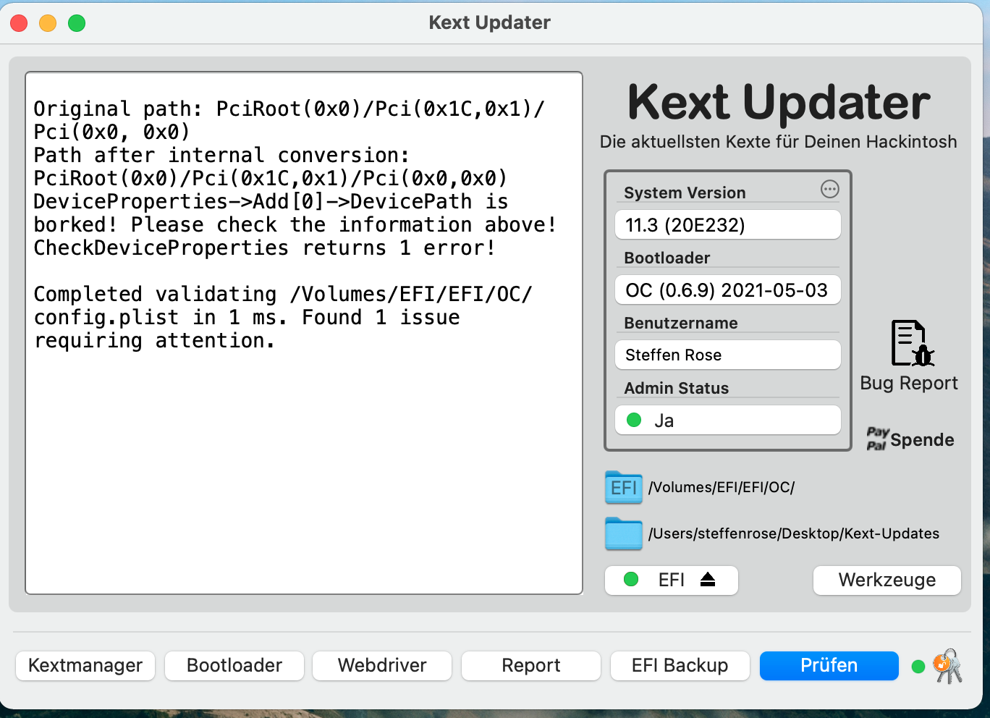The image size is (990, 718).
Task: Click the green zoom window button
Action: click(x=77, y=23)
